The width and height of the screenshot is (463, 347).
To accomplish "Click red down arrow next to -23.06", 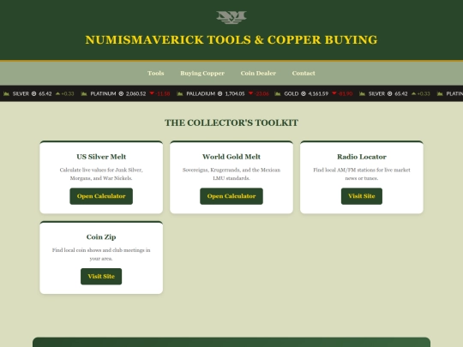I will pos(250,93).
